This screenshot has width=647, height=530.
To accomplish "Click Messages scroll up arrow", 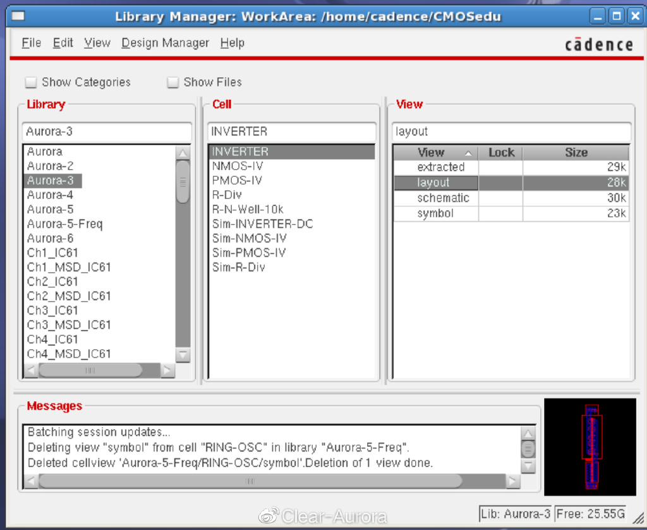I will [528, 433].
